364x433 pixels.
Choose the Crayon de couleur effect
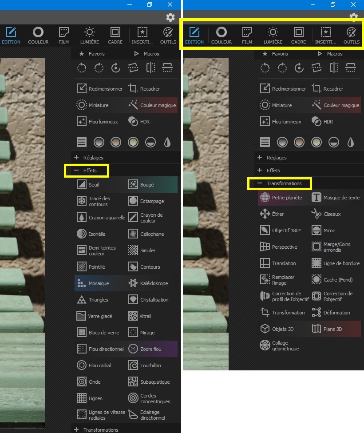pyautogui.click(x=146, y=217)
